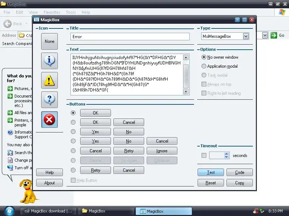Switch to MagicBox download taskbar item
This screenshot has height=216, width=289.
pos(48,211)
